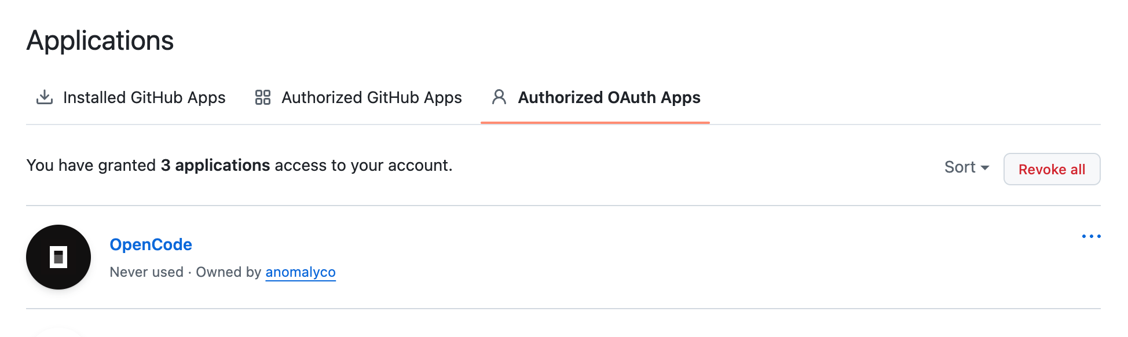
Task: Expand the Sort dropdown
Action: [x=966, y=167]
